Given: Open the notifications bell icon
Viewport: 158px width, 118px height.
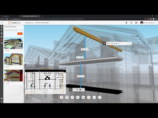Looking at the screenshot, I should click(126, 23).
